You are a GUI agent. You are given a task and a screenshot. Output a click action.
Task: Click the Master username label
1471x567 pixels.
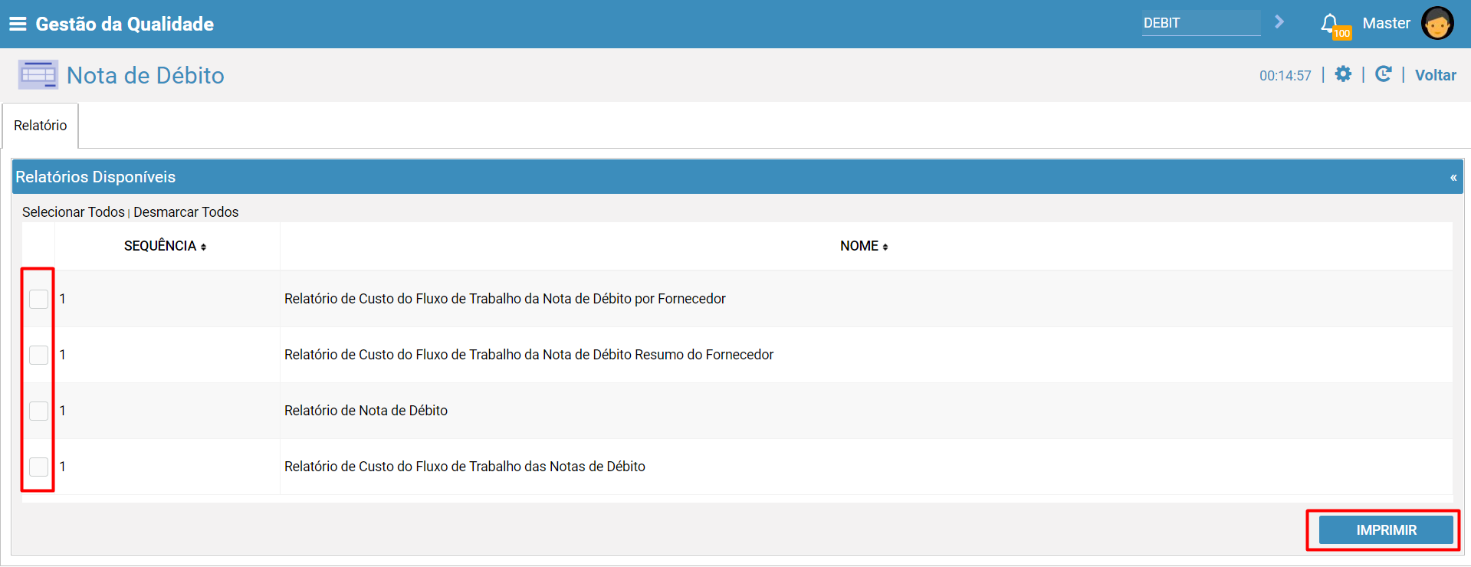(1386, 24)
